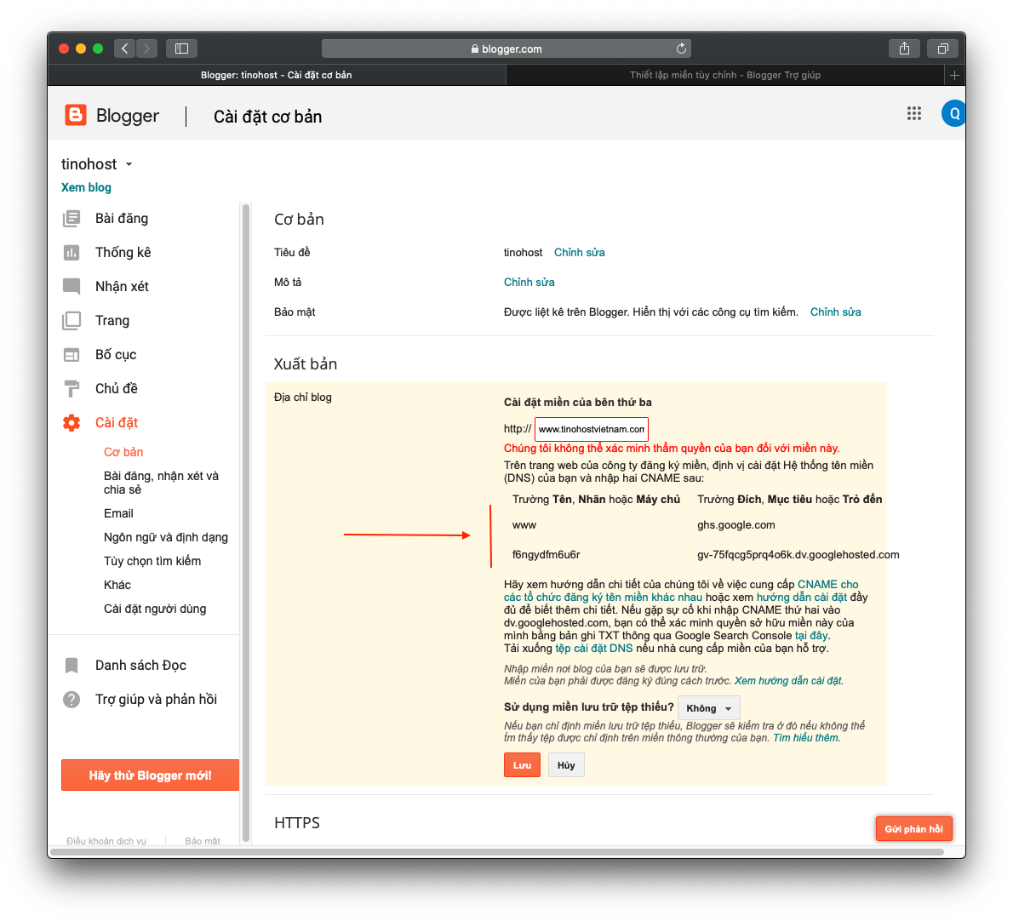Open Bài đăng, nhận xét và chia sẻ settings
Viewport: 1013px width, 921px height.
(162, 483)
